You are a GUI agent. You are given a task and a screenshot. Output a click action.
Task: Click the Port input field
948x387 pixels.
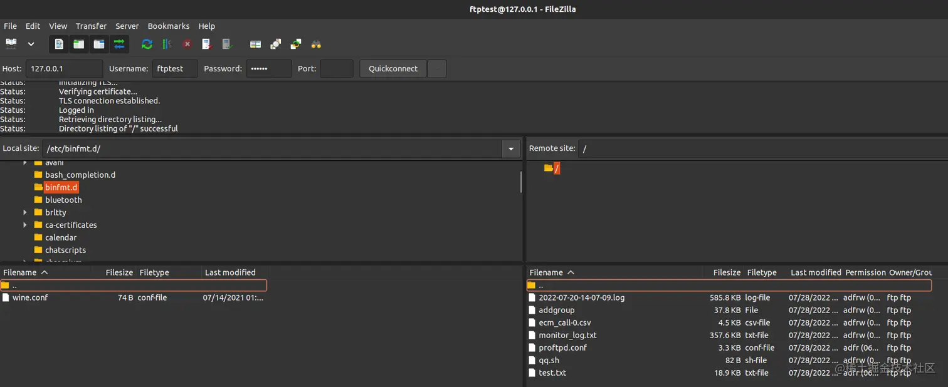pos(337,68)
